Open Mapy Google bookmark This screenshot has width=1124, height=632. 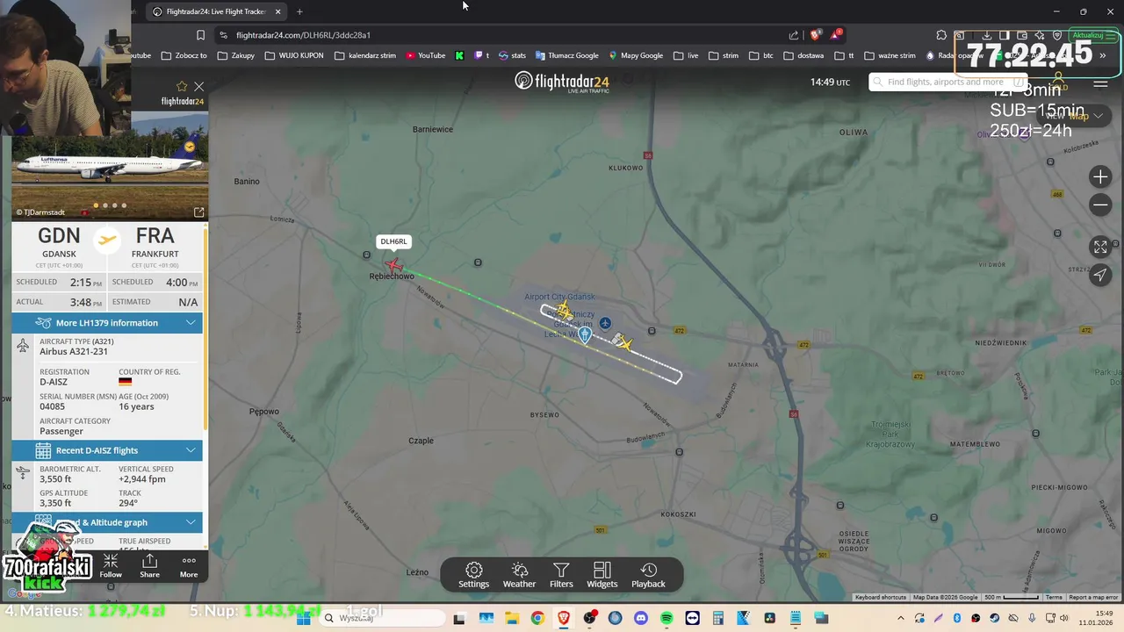(x=635, y=55)
